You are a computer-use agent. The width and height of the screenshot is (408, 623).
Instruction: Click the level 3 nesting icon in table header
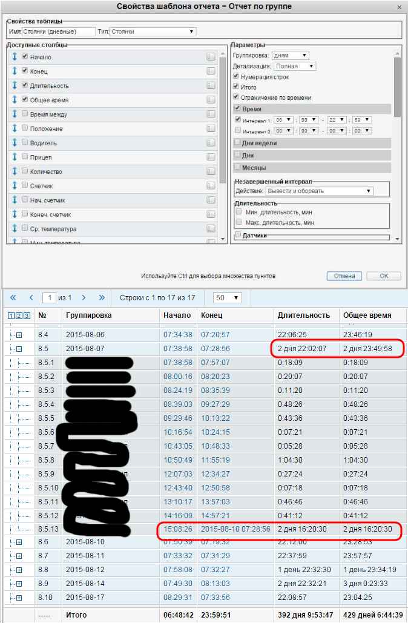click(x=26, y=315)
